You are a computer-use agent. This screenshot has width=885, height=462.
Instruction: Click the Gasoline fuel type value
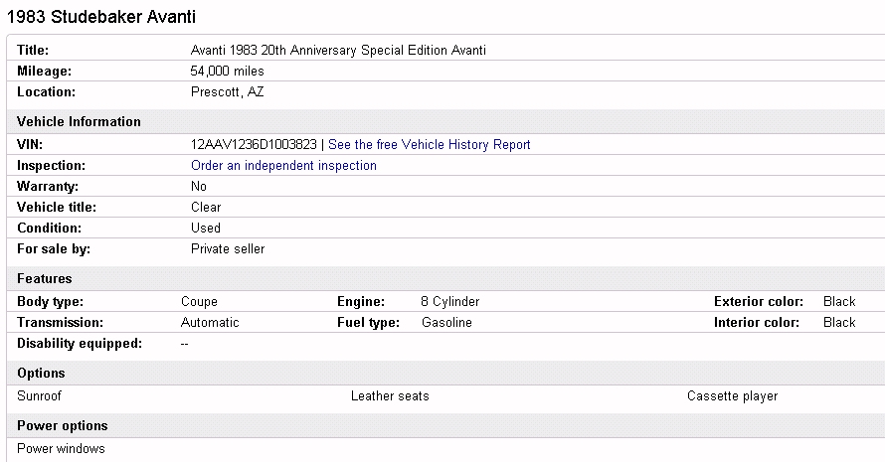pos(446,323)
